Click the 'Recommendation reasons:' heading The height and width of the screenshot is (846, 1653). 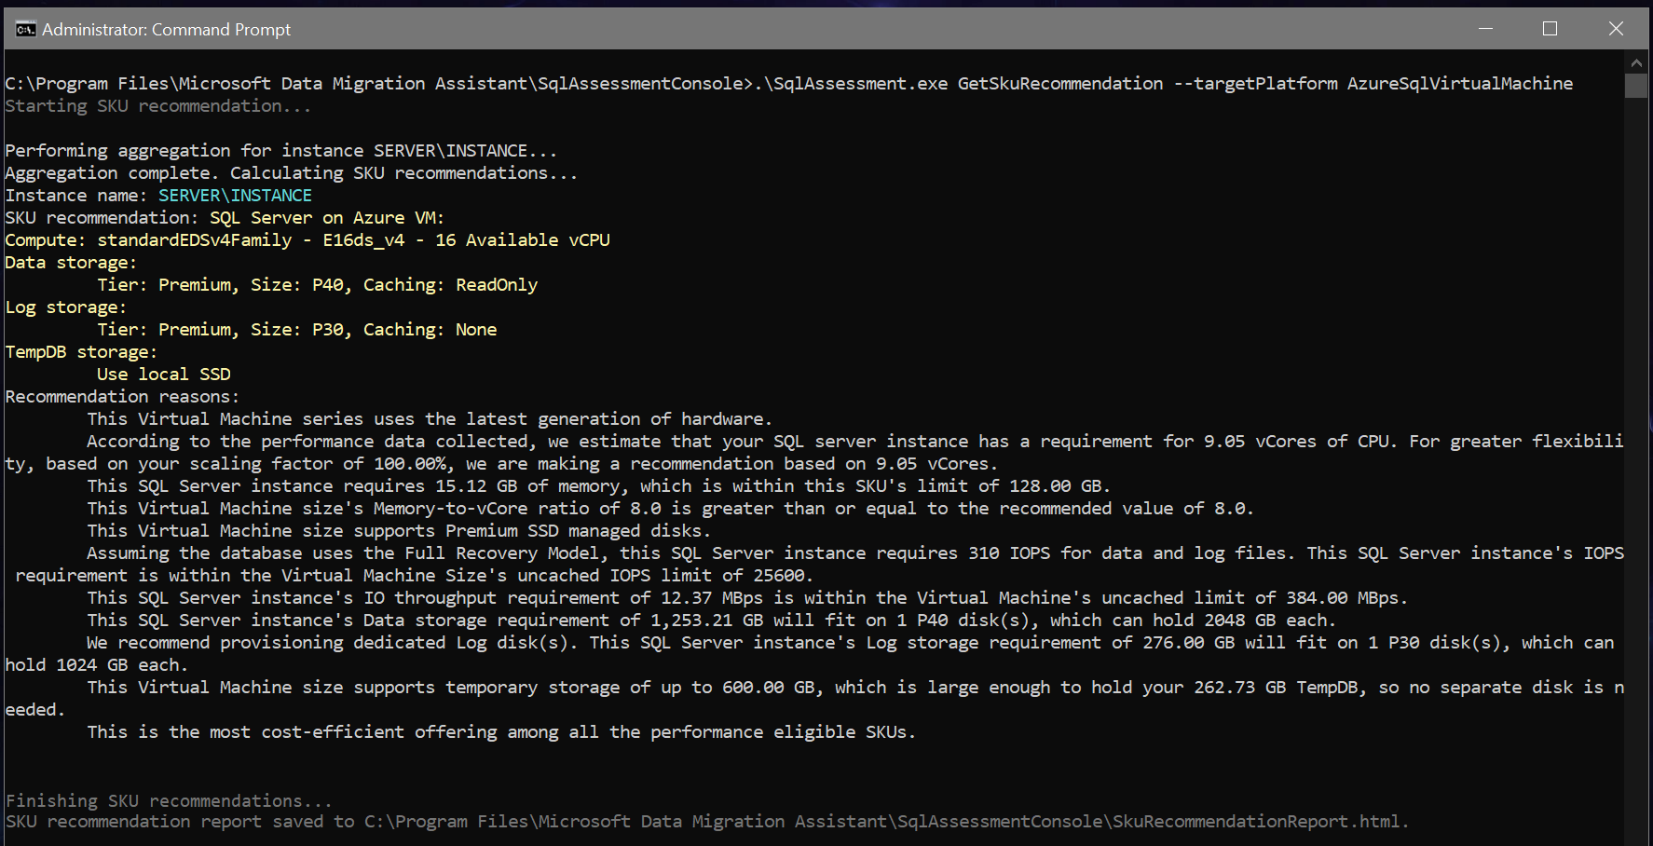tap(122, 397)
